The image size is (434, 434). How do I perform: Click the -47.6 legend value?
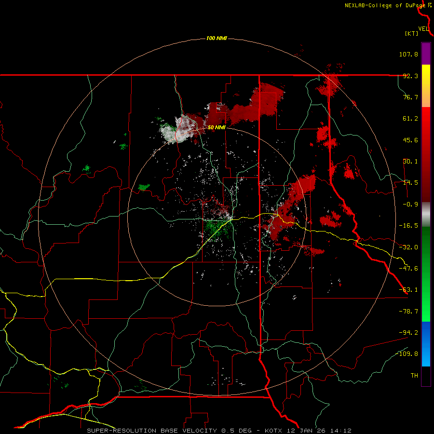coord(408,269)
